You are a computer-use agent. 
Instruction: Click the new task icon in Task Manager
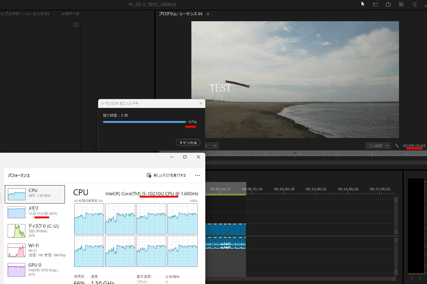(x=149, y=175)
